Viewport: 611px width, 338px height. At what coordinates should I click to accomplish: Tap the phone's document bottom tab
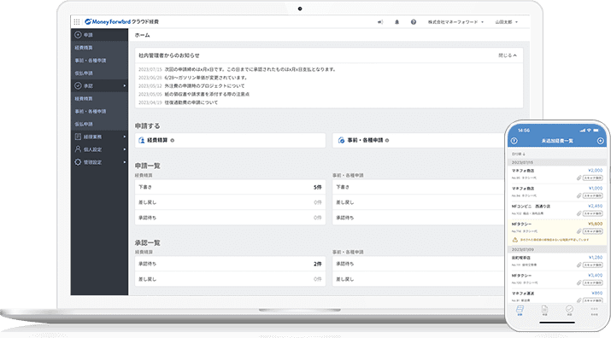tap(544, 311)
